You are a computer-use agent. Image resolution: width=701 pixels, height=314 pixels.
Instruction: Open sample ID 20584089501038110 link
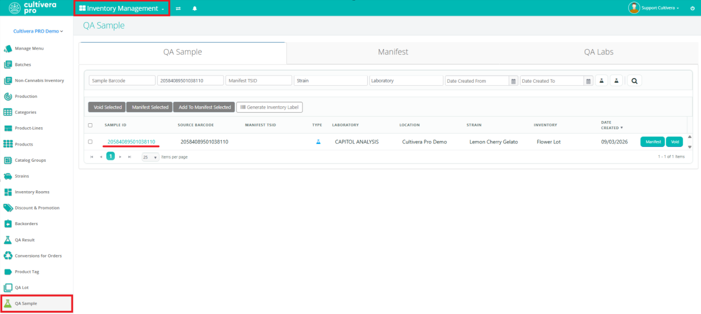pos(131,142)
